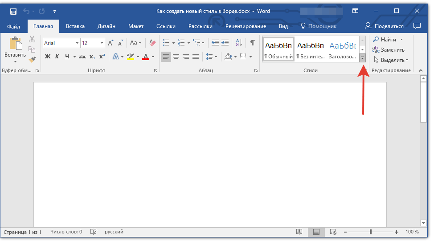Image resolution: width=442 pixels, height=241 pixels.
Task: Click the Save icon in title bar
Action: [13, 11]
